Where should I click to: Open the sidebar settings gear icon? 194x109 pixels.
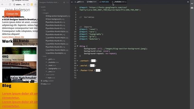coord(64,2)
